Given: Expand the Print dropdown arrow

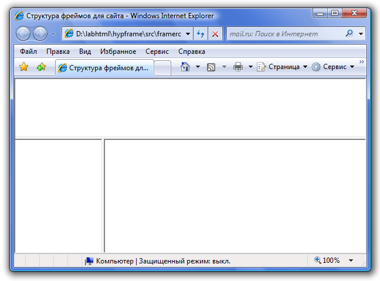Looking at the screenshot, I should pyautogui.click(x=250, y=67).
